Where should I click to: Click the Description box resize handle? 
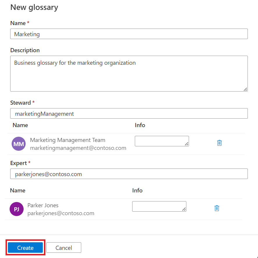pyautogui.click(x=245, y=89)
